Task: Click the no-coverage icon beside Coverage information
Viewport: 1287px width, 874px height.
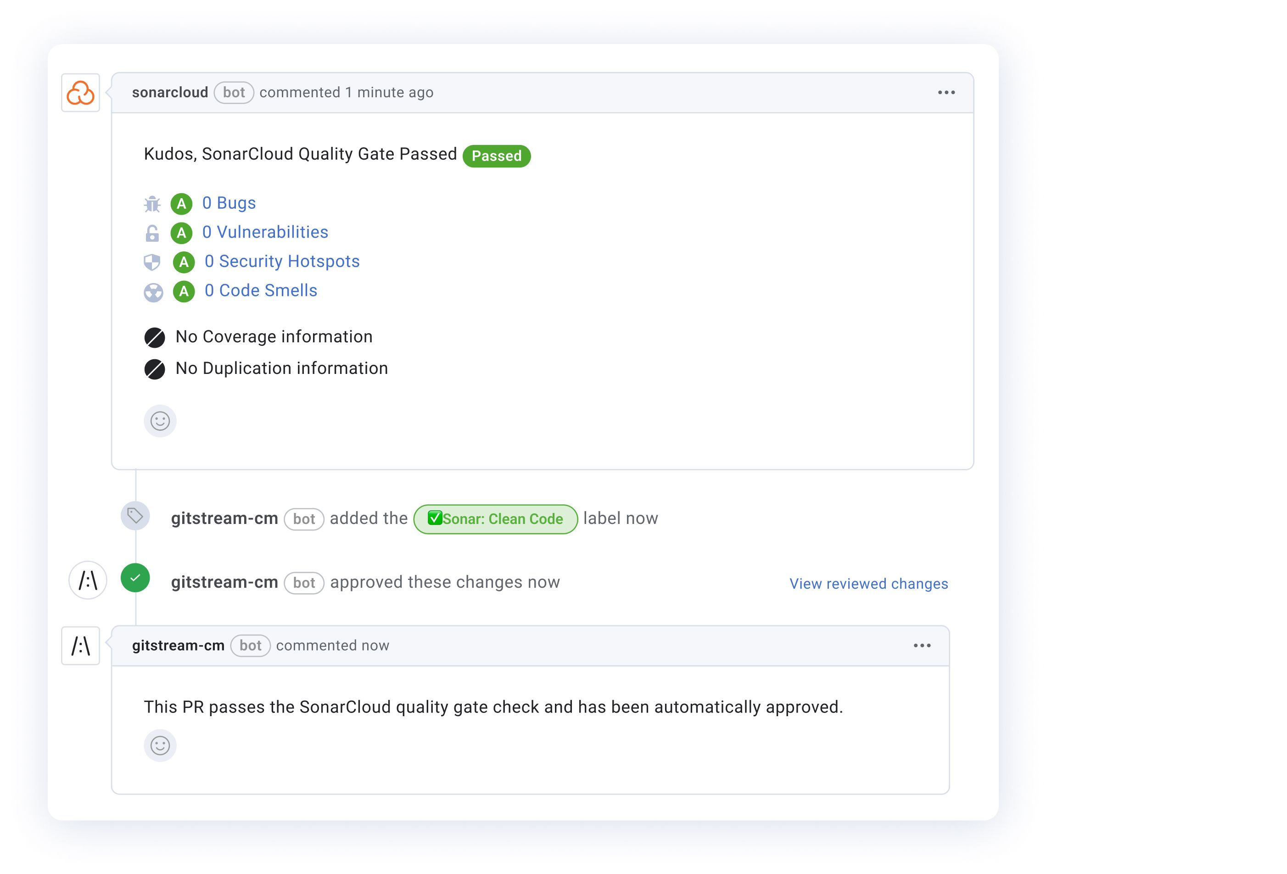Action: tap(155, 338)
